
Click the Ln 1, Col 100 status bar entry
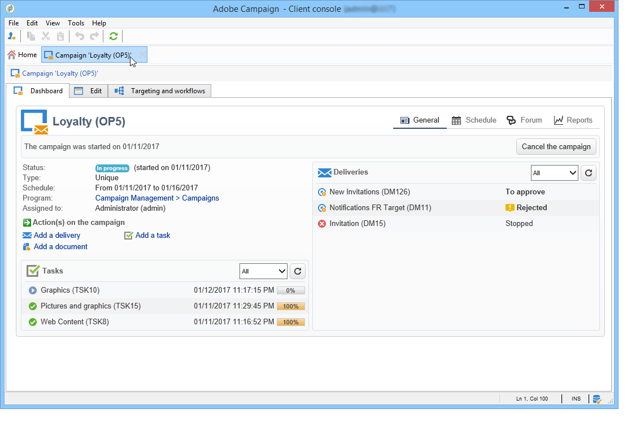point(532,399)
